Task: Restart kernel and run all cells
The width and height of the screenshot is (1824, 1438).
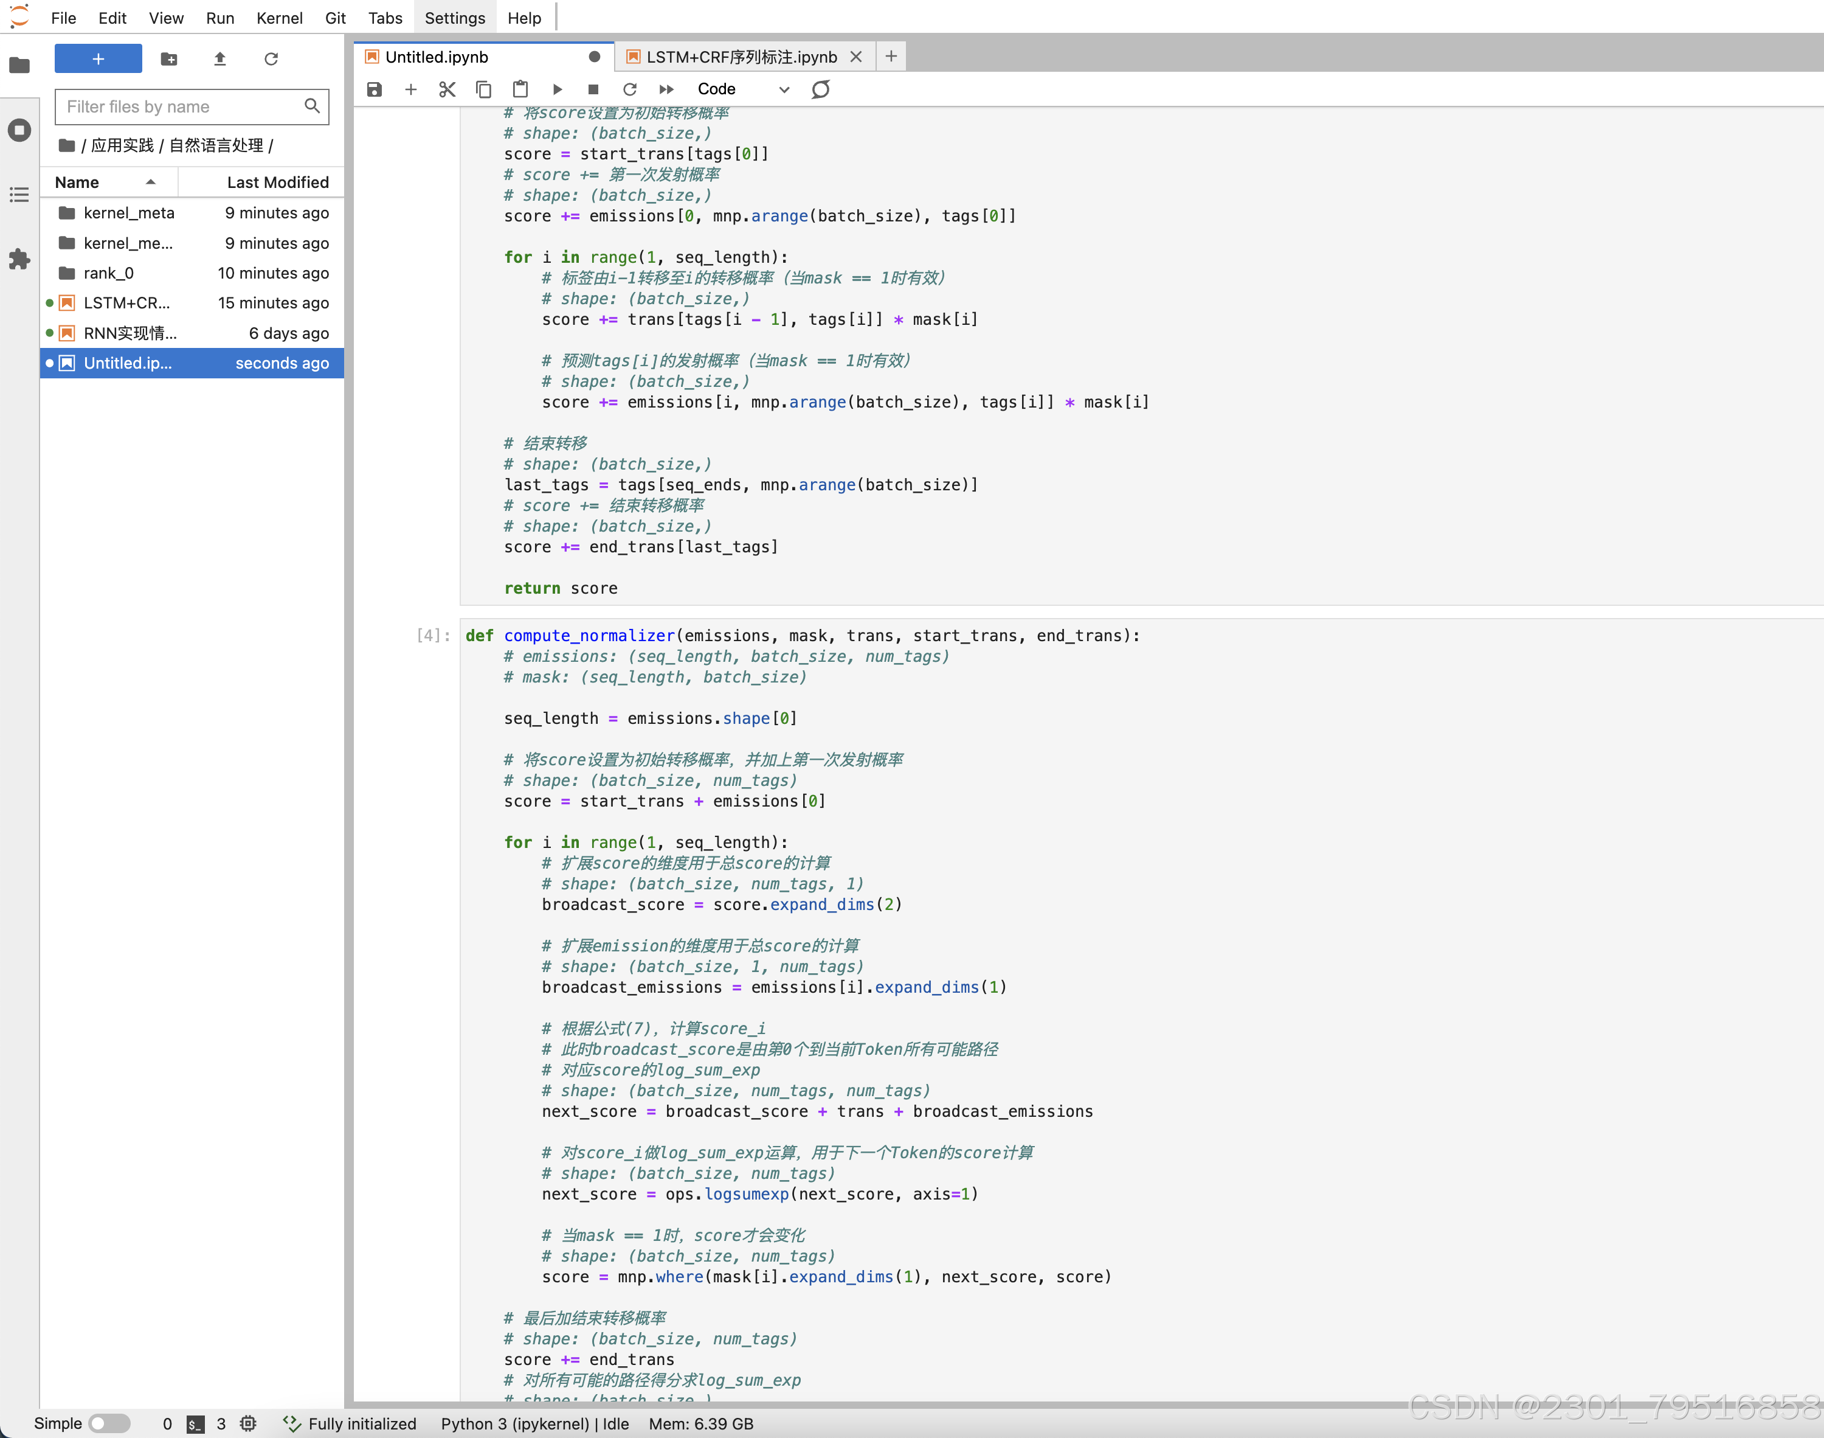Action: [666, 89]
